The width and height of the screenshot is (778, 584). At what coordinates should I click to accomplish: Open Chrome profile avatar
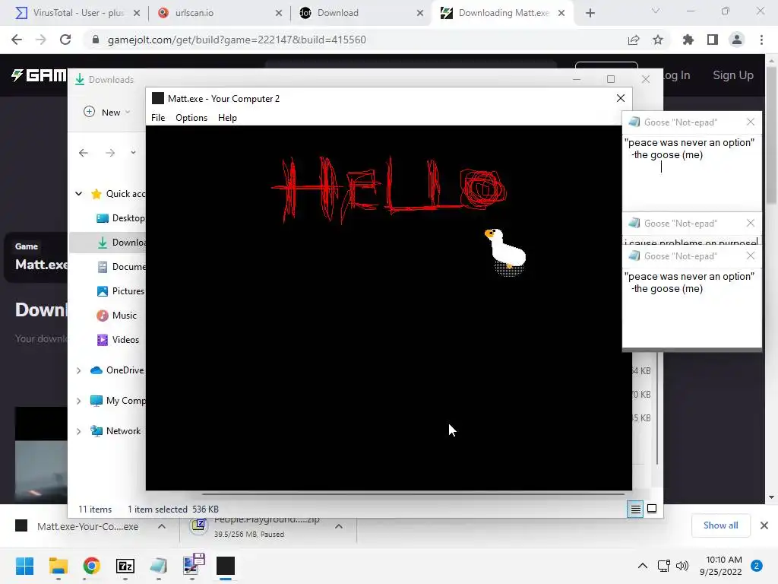tap(737, 40)
